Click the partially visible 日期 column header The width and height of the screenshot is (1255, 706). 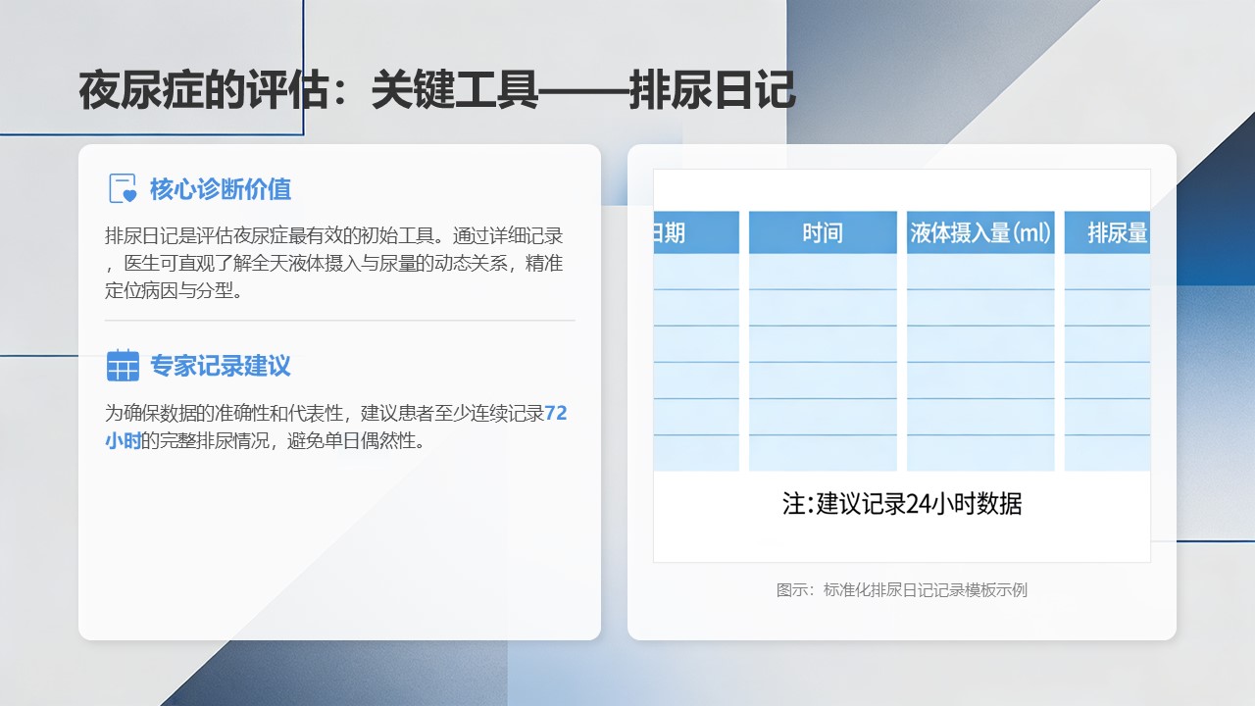pos(671,232)
